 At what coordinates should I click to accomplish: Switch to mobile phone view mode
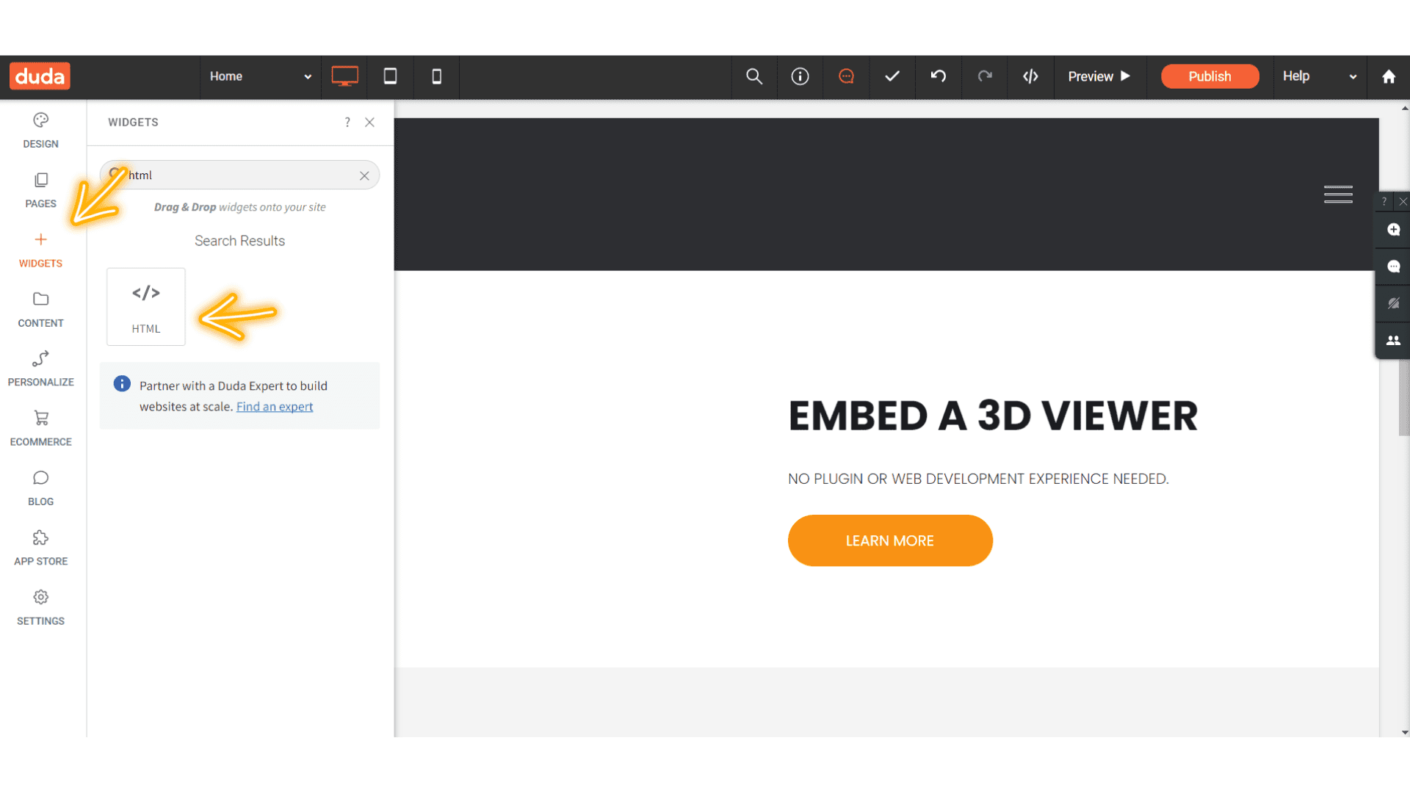pos(436,76)
